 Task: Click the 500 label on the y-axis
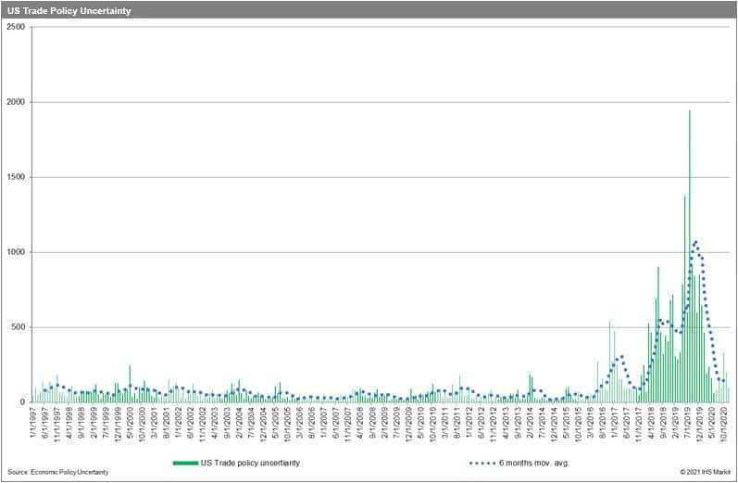(x=19, y=327)
